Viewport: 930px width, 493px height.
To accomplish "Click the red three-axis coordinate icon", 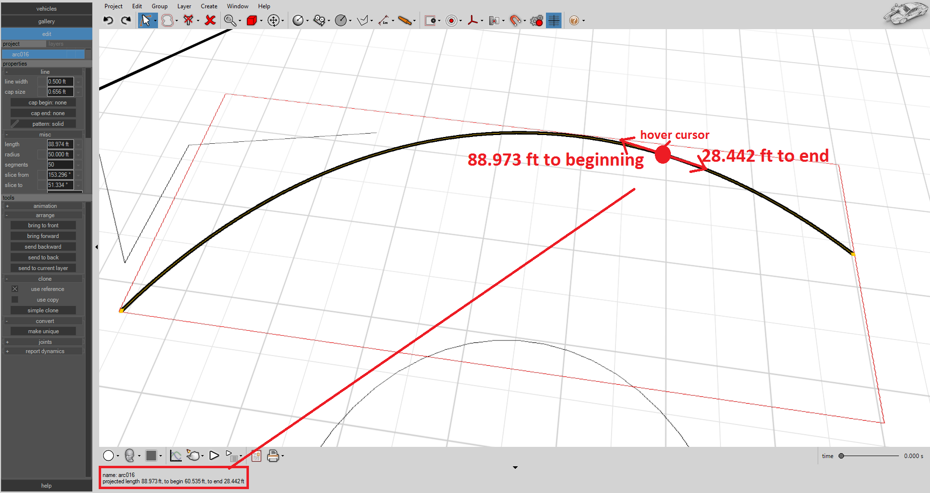I will (x=473, y=20).
